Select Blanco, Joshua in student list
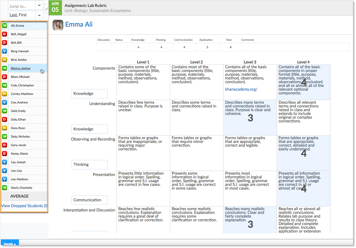356x248 pixels. 21,68
